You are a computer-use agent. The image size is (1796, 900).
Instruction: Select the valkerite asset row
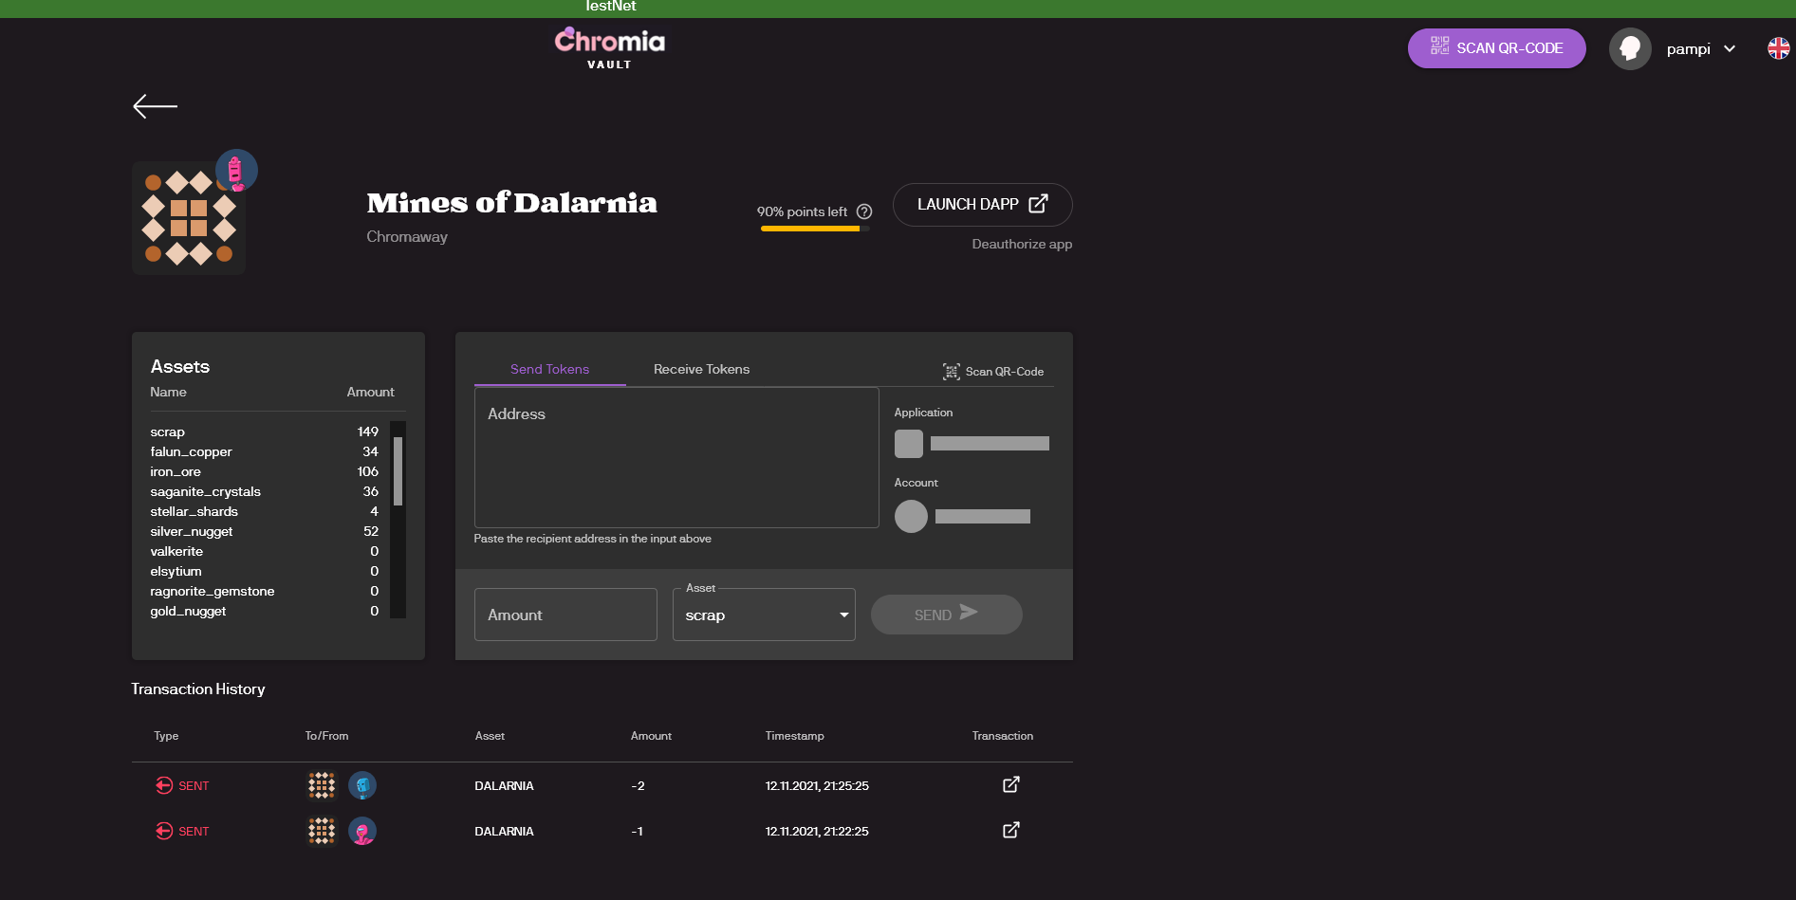(265, 551)
